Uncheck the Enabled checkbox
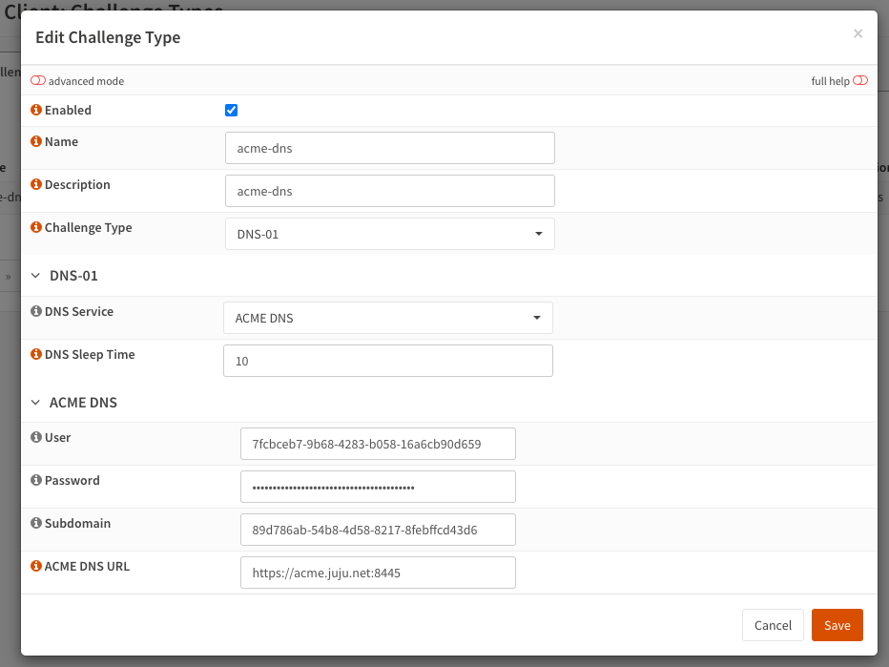The width and height of the screenshot is (889, 667). click(x=232, y=110)
